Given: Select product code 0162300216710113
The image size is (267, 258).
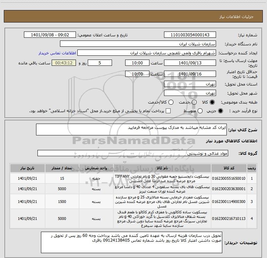Looking at the screenshot, I should (229, 219).
